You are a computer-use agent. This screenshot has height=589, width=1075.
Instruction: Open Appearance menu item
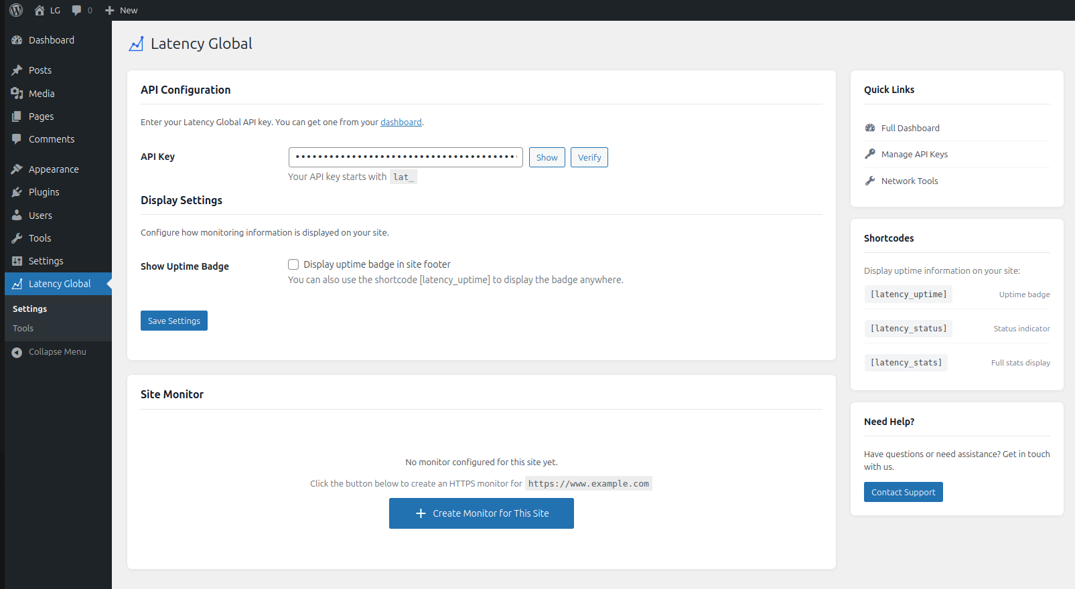coord(54,169)
